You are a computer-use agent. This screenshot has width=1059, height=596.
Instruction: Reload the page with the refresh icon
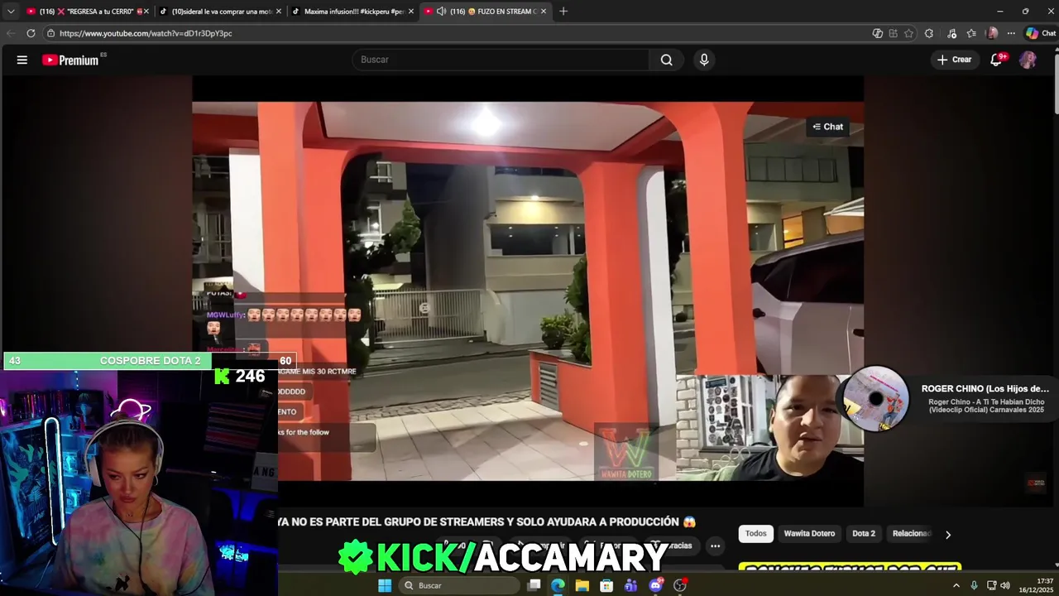click(x=31, y=33)
